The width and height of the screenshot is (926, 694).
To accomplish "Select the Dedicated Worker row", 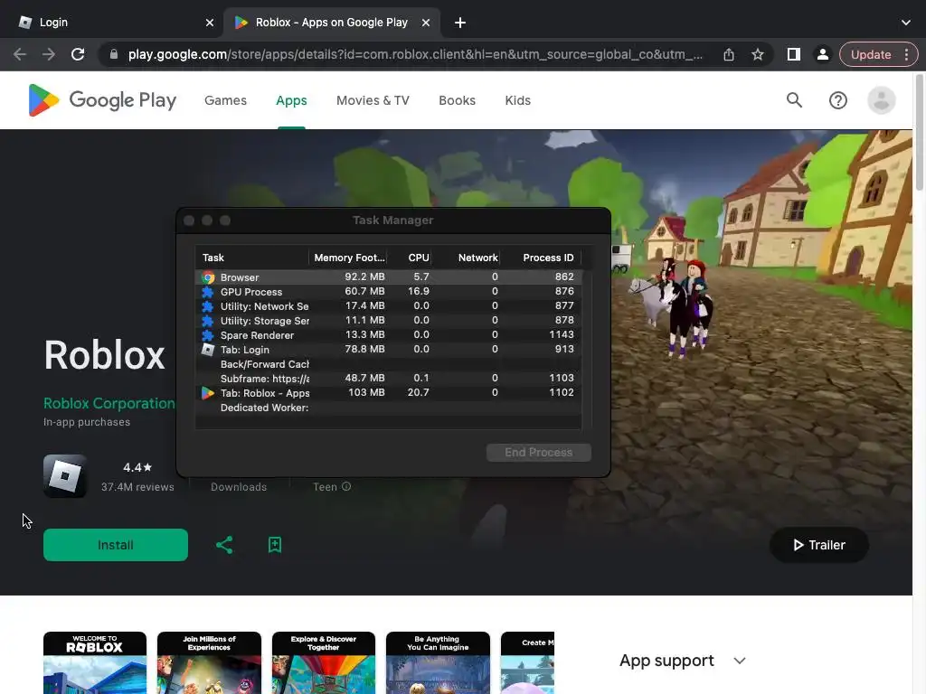I will point(389,408).
